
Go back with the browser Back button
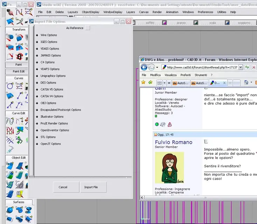coord(144,67)
